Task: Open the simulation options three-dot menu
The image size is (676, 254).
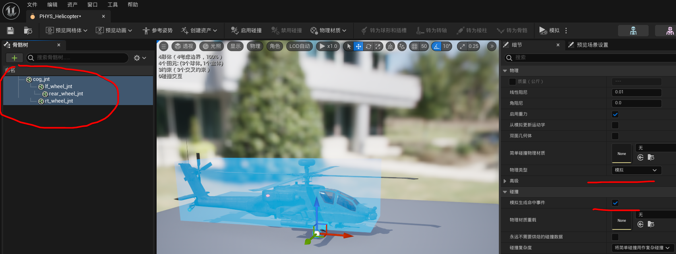Action: point(566,31)
